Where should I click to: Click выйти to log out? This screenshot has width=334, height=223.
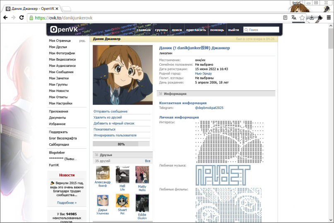[233, 30]
